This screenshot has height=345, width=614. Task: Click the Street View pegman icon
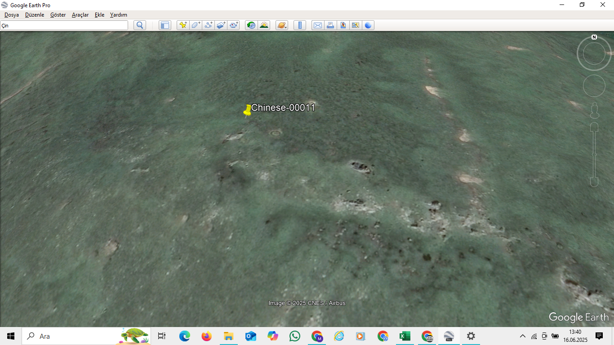(594, 111)
